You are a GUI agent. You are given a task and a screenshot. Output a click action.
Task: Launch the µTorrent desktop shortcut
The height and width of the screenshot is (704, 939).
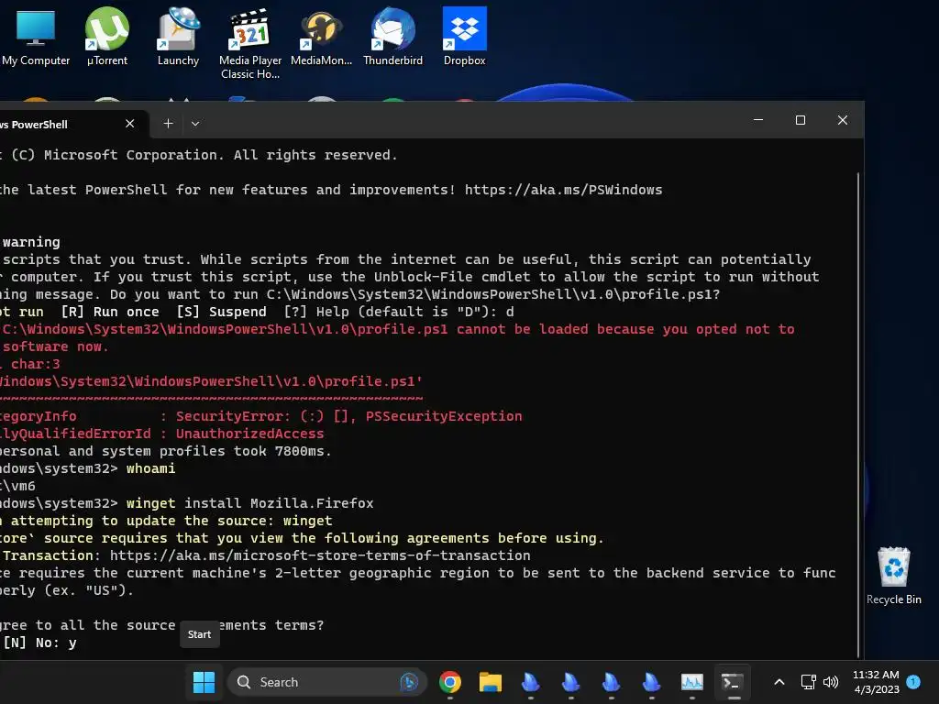click(107, 37)
